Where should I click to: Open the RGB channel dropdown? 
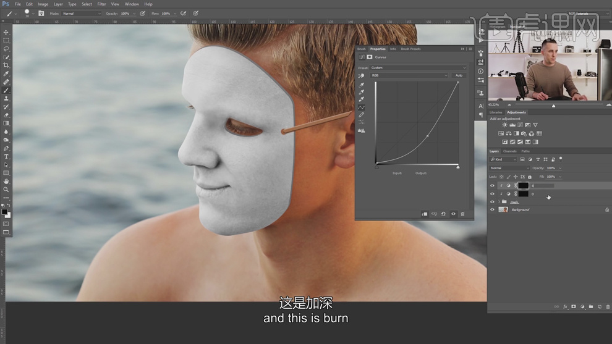pyautogui.click(x=409, y=75)
